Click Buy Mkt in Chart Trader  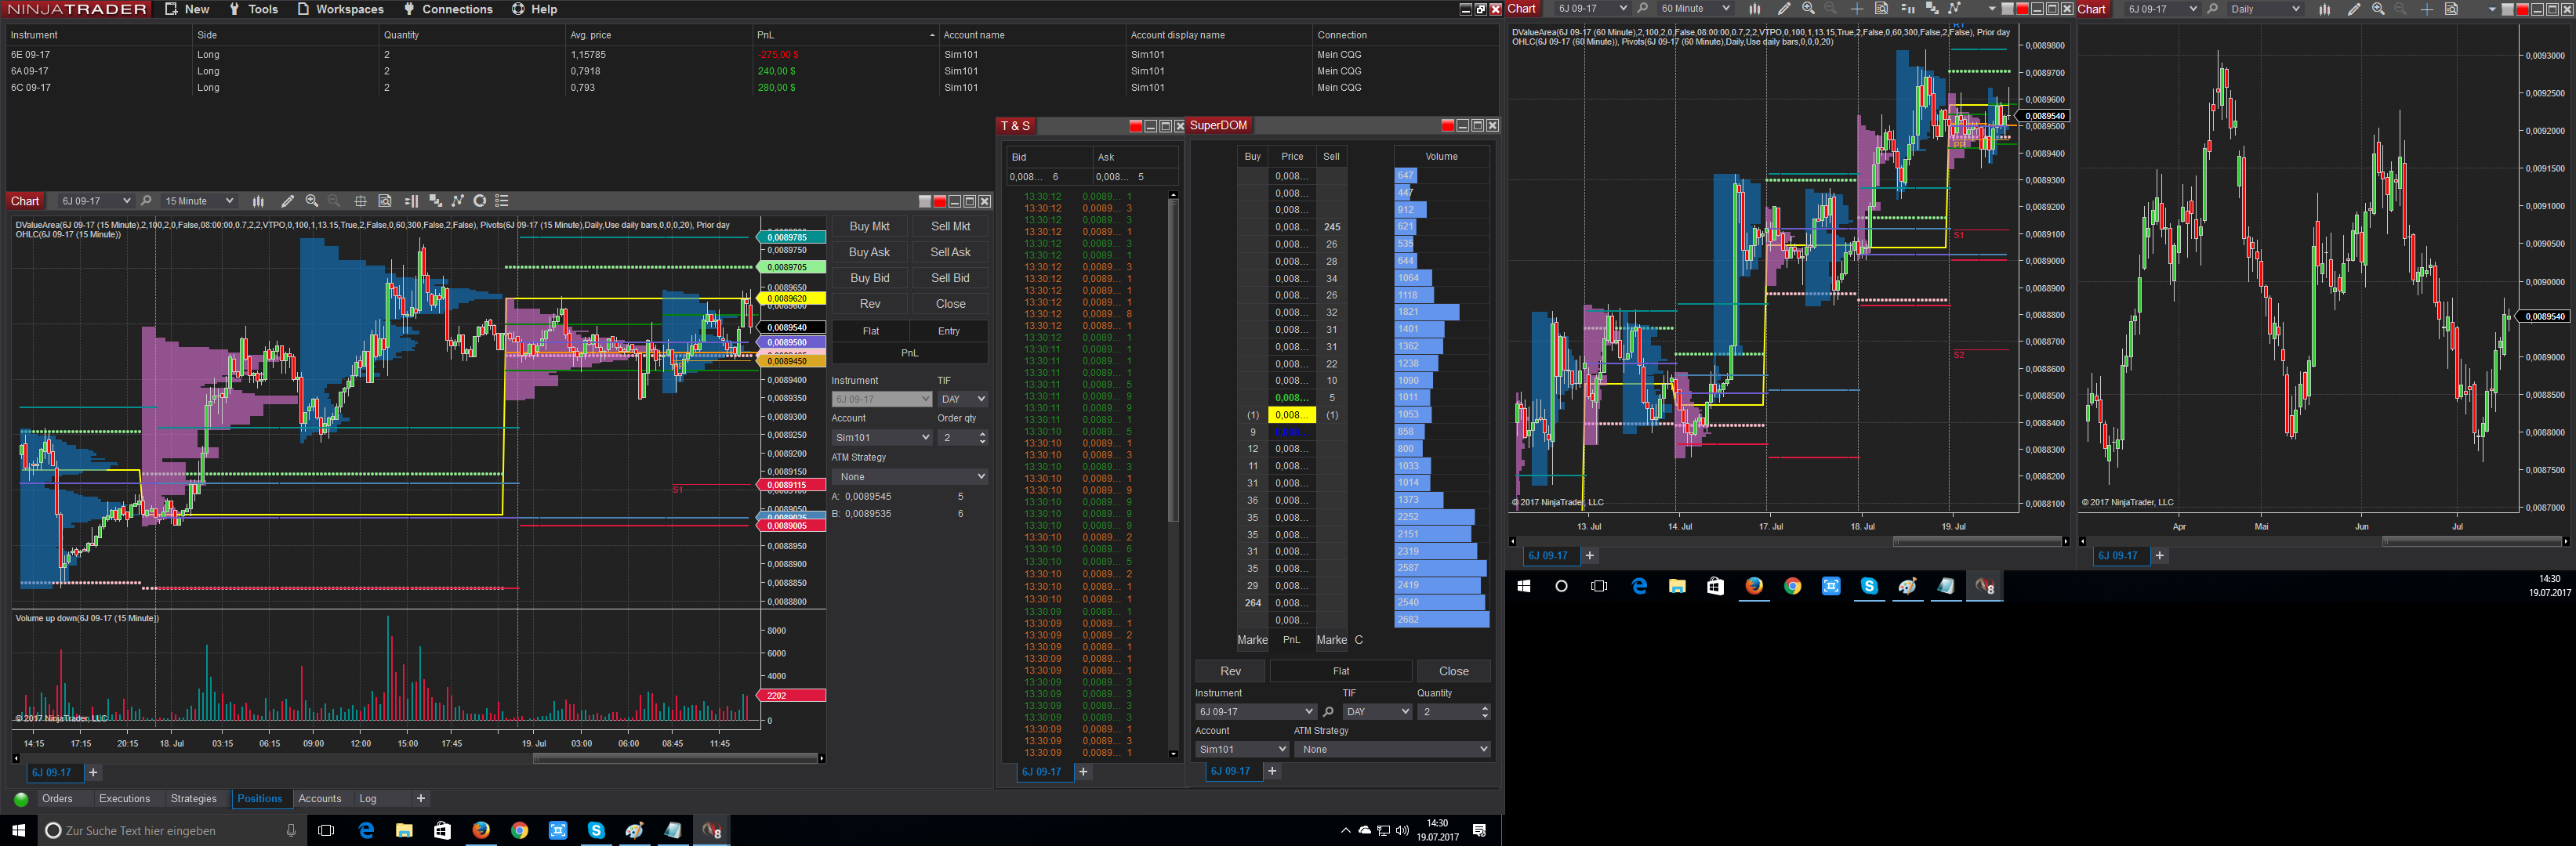click(x=870, y=226)
